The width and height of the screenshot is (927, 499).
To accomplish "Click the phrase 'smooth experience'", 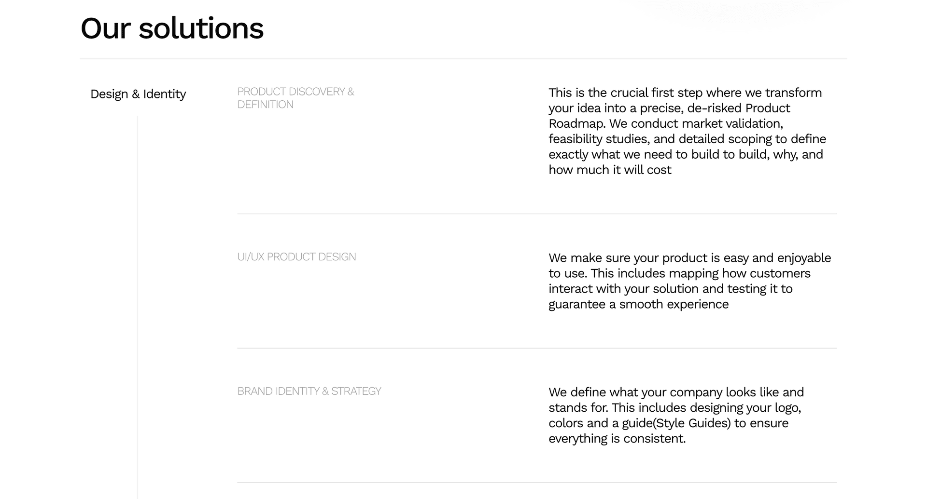I will point(674,304).
